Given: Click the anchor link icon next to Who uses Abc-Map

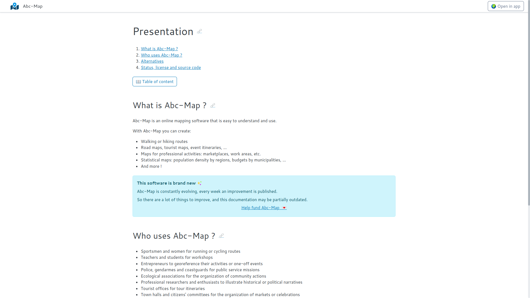Looking at the screenshot, I should pos(221,236).
